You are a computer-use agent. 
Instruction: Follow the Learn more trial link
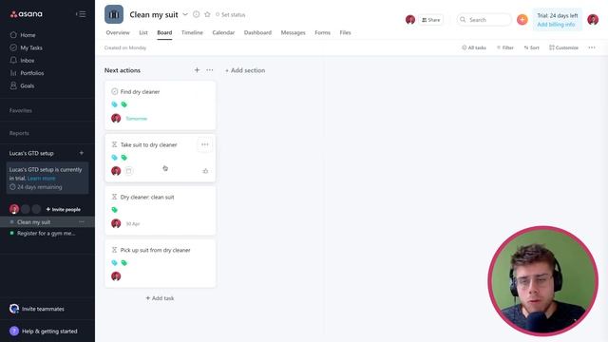[41, 179]
